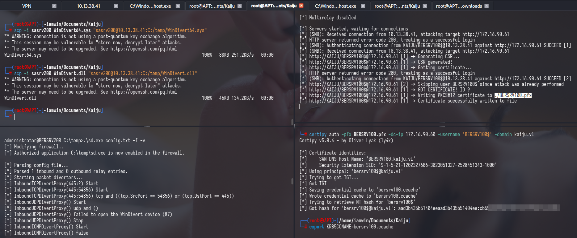This screenshot has width=577, height=238.
Task: Click the https://openssh.com/pq.html link after WinDivert64.sys command
Action: [144, 49]
